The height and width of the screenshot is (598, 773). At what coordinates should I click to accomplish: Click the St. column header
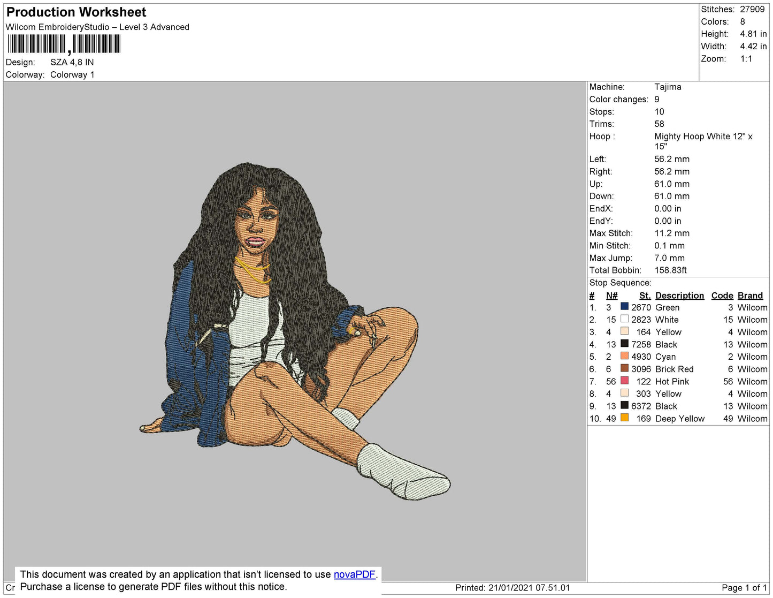point(644,295)
